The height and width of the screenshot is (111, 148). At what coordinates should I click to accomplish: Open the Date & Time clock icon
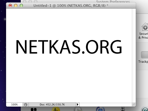tap(78, 109)
